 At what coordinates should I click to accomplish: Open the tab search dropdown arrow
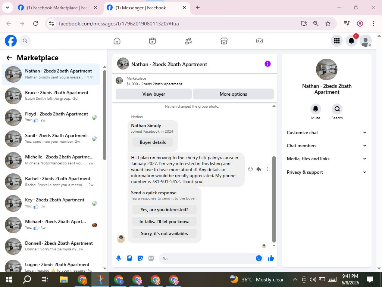click(7, 7)
